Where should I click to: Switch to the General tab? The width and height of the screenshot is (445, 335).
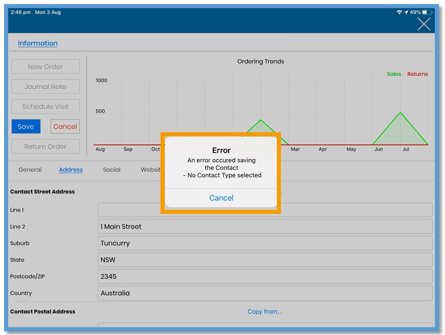point(30,170)
